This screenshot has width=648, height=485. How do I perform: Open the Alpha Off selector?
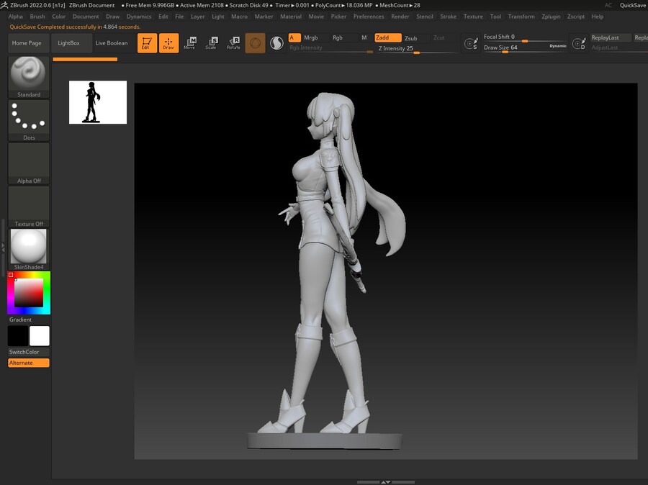pyautogui.click(x=29, y=163)
